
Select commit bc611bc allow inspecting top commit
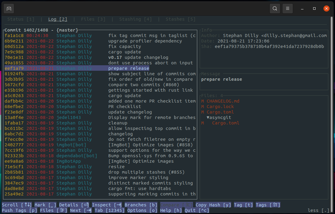[100, 128]
